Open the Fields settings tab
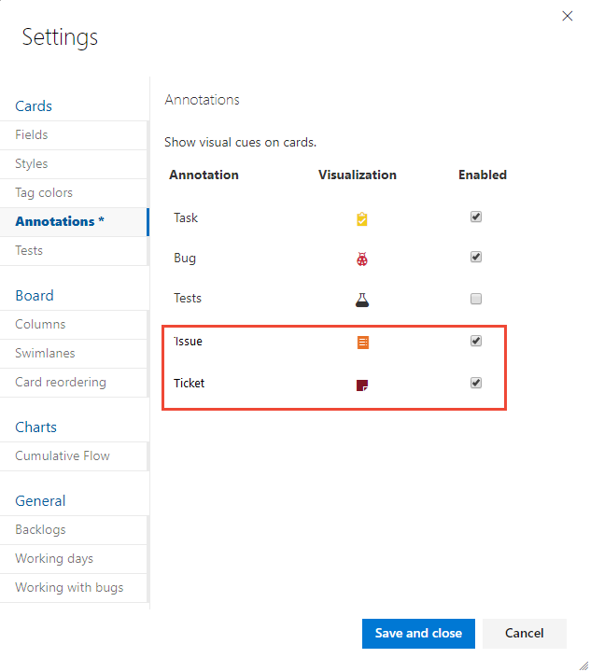 [x=32, y=134]
